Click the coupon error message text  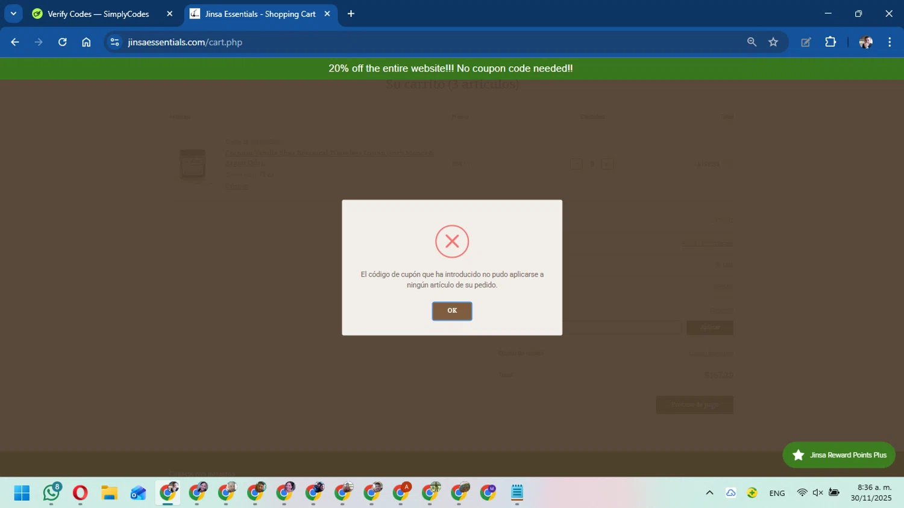coord(452,280)
